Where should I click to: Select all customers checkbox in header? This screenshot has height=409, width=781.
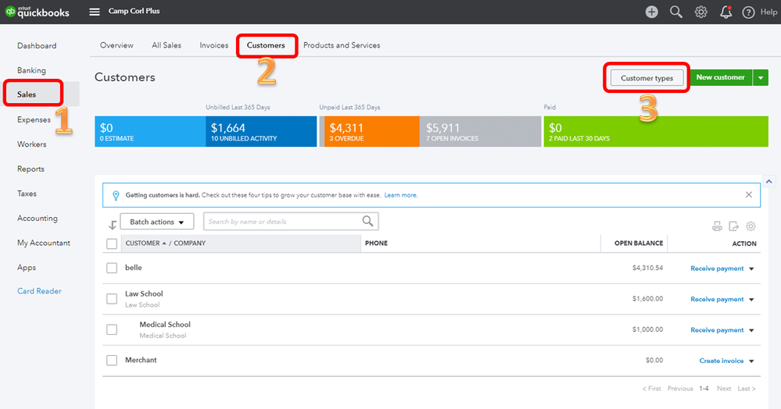112,244
